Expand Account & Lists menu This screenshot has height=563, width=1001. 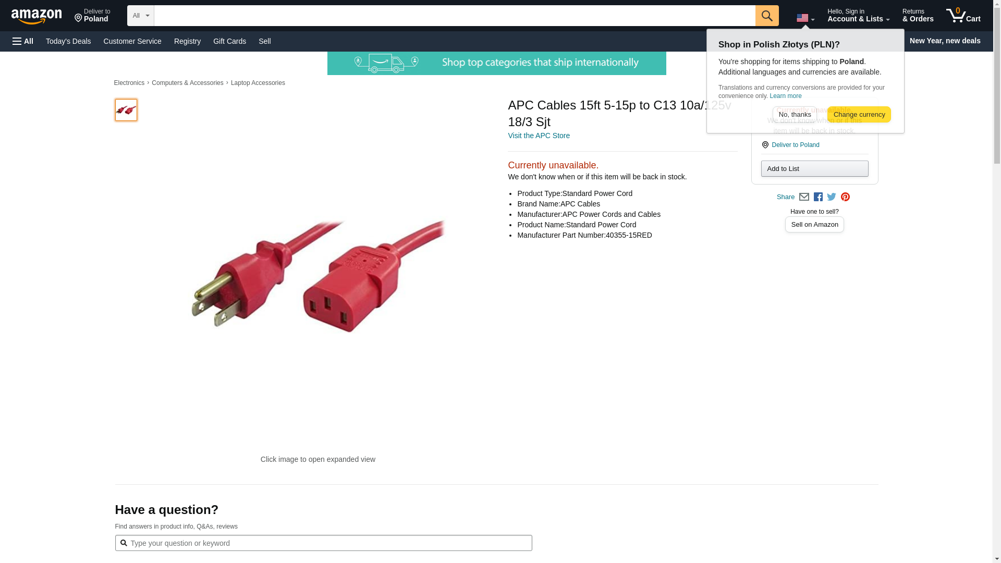pyautogui.click(x=858, y=16)
